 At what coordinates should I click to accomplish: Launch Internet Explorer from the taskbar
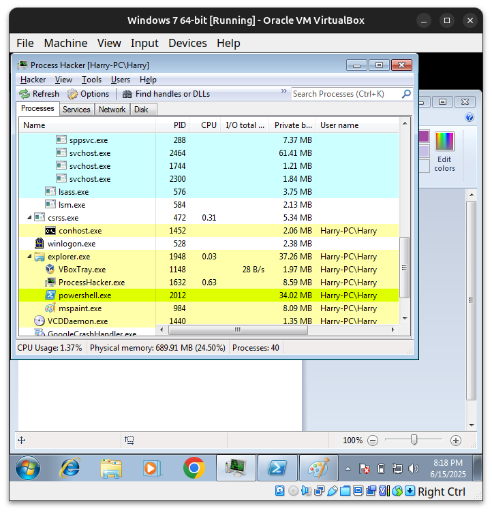click(70, 468)
